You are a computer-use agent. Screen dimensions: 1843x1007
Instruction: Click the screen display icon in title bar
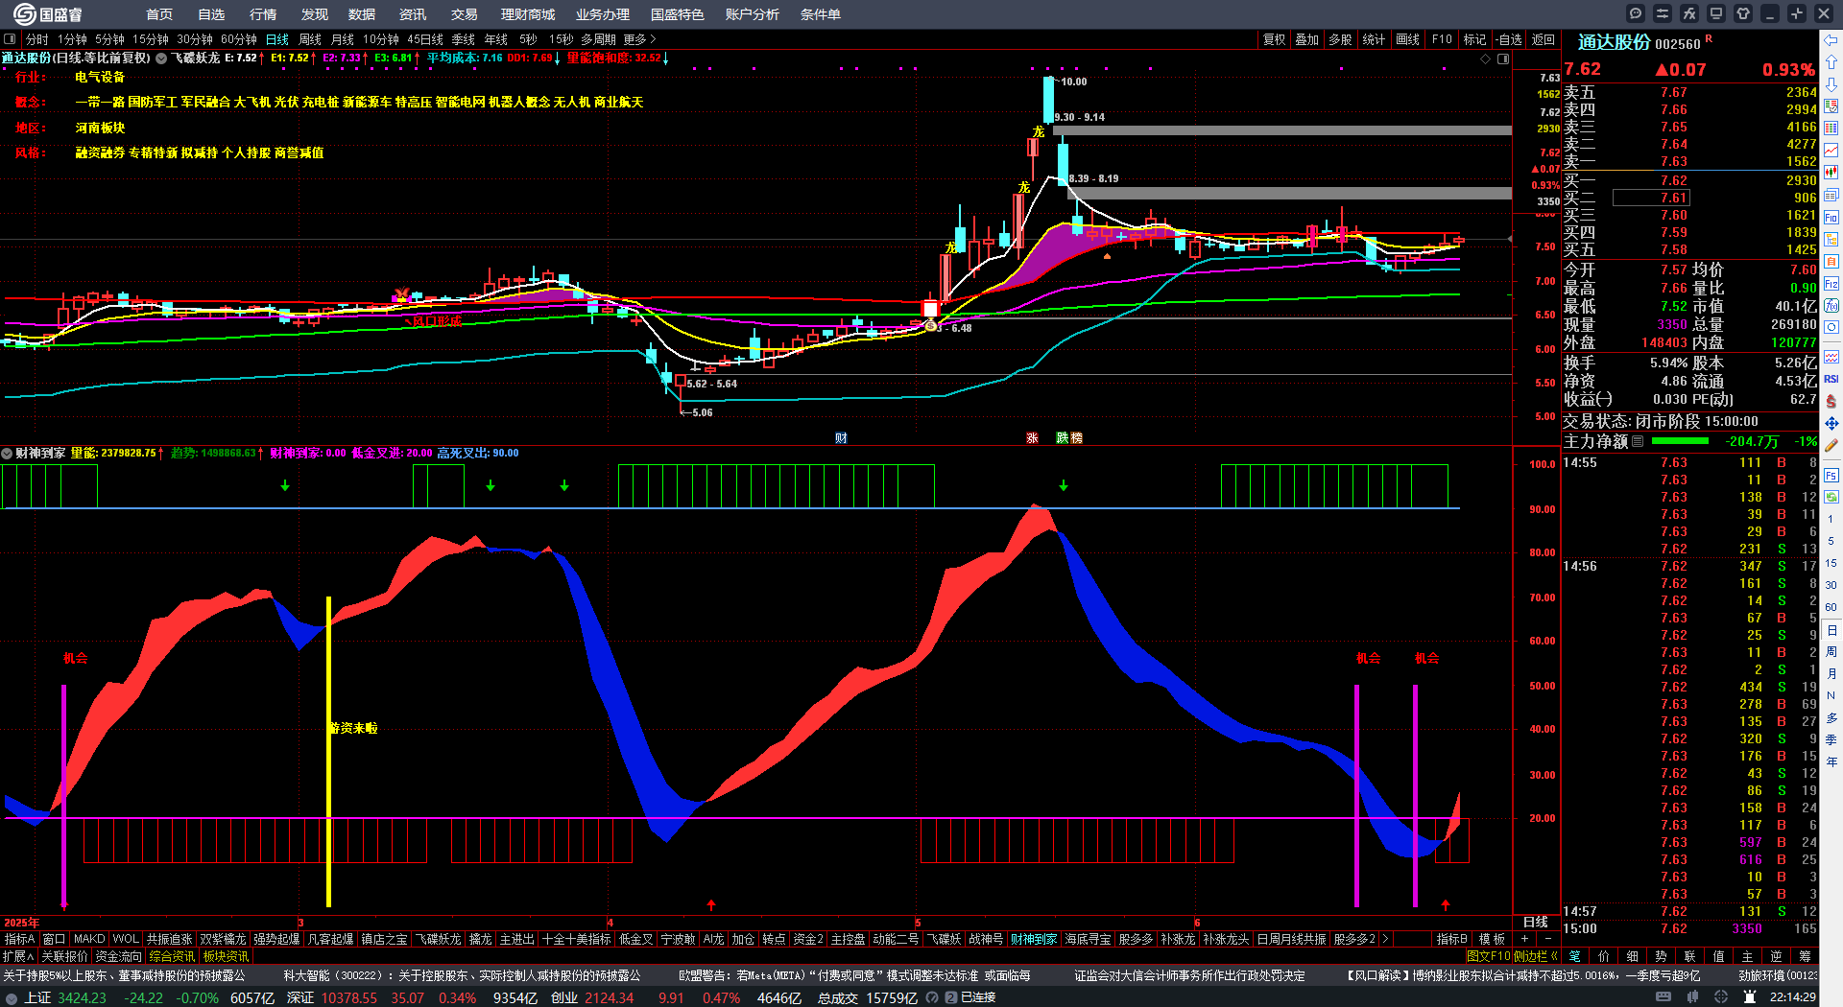click(x=1716, y=13)
